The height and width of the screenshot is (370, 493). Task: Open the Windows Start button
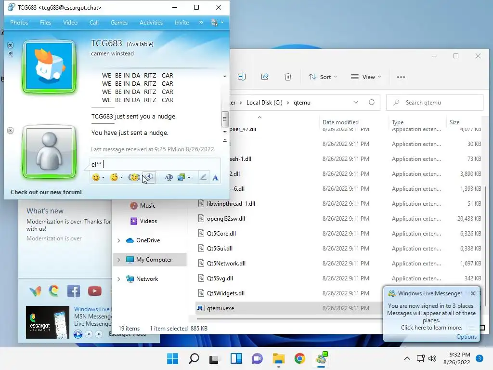(x=173, y=358)
